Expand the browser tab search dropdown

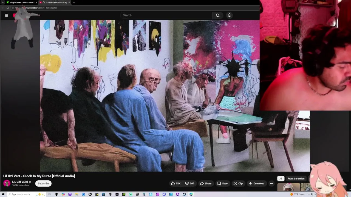point(2,2)
